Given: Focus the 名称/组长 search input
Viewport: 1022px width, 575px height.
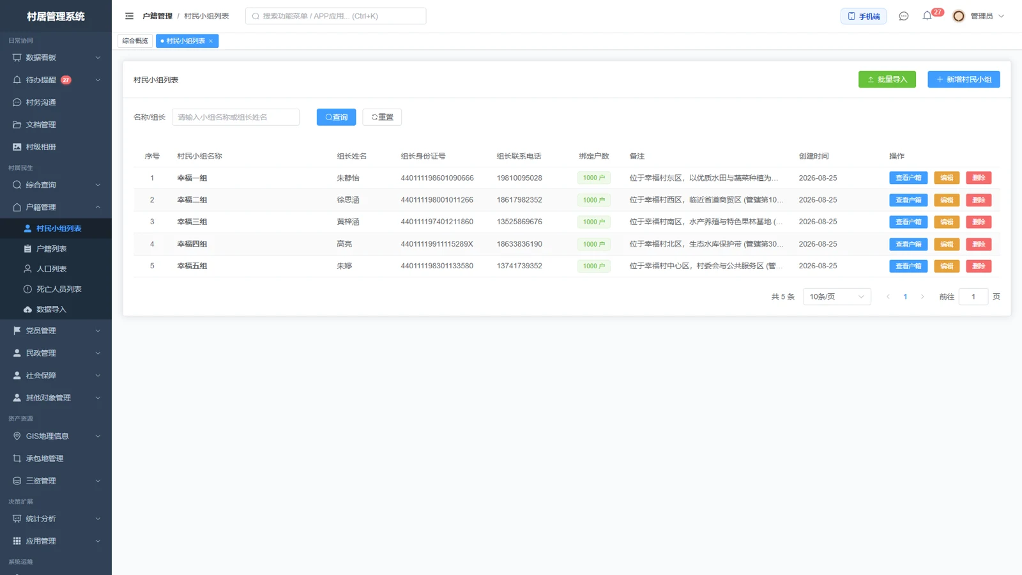Looking at the screenshot, I should pos(236,117).
